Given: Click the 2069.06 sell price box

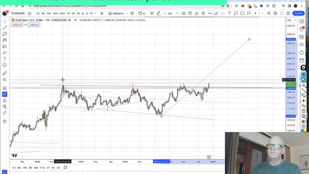Looking at the screenshot, I should [x=17, y=25].
